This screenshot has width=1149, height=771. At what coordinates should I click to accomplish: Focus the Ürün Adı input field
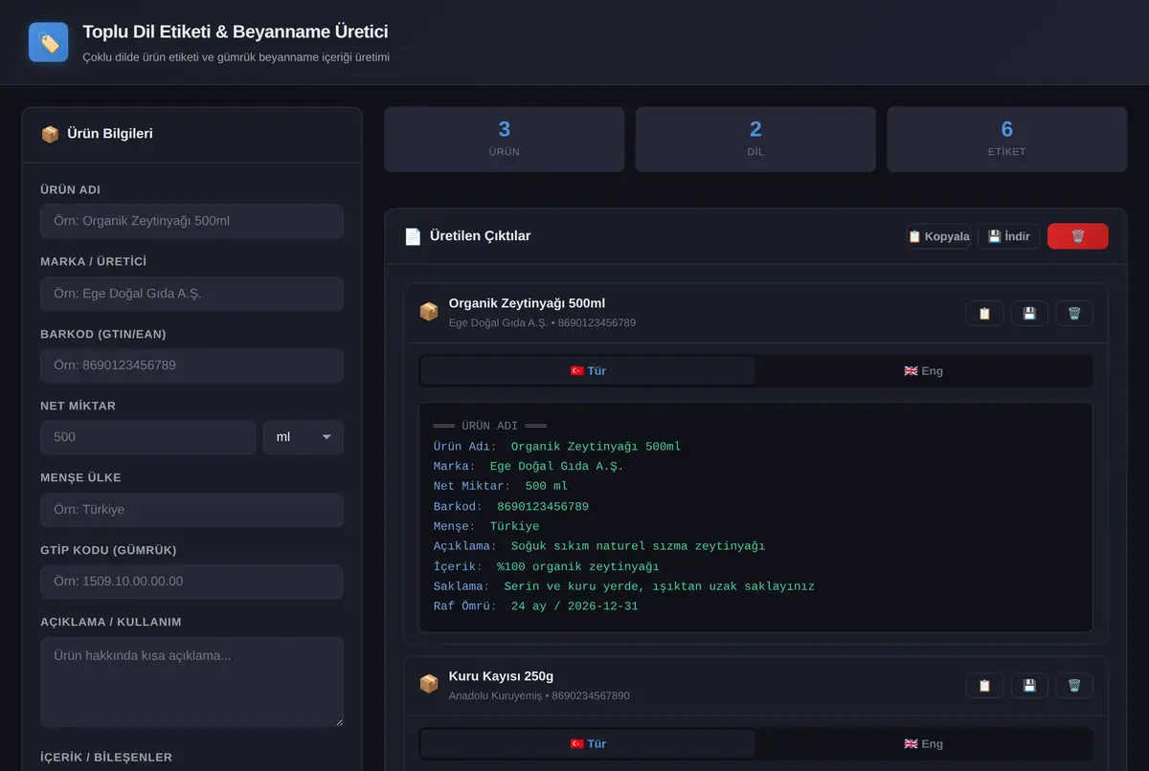click(191, 221)
